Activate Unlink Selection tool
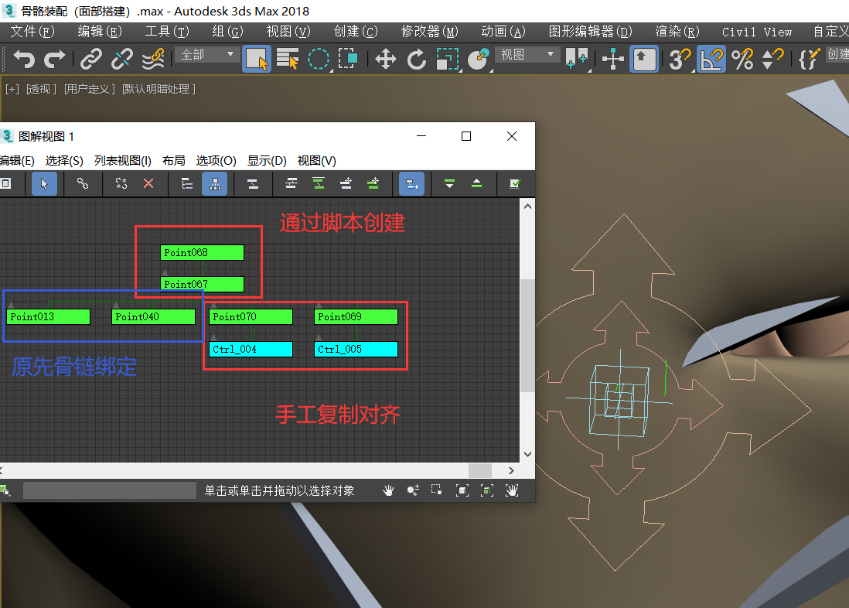Screen dimensions: 849x608 122,59
